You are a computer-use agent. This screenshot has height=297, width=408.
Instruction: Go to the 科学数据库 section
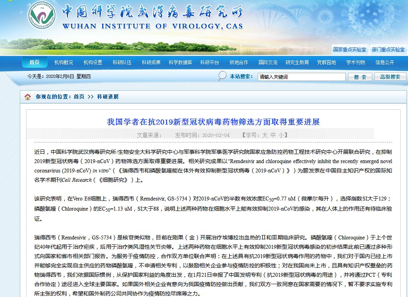pyautogui.click(x=180, y=63)
